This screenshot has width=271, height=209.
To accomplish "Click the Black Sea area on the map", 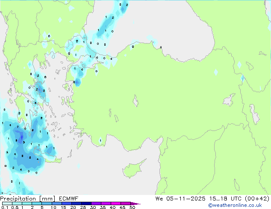I will click(x=156, y=26).
